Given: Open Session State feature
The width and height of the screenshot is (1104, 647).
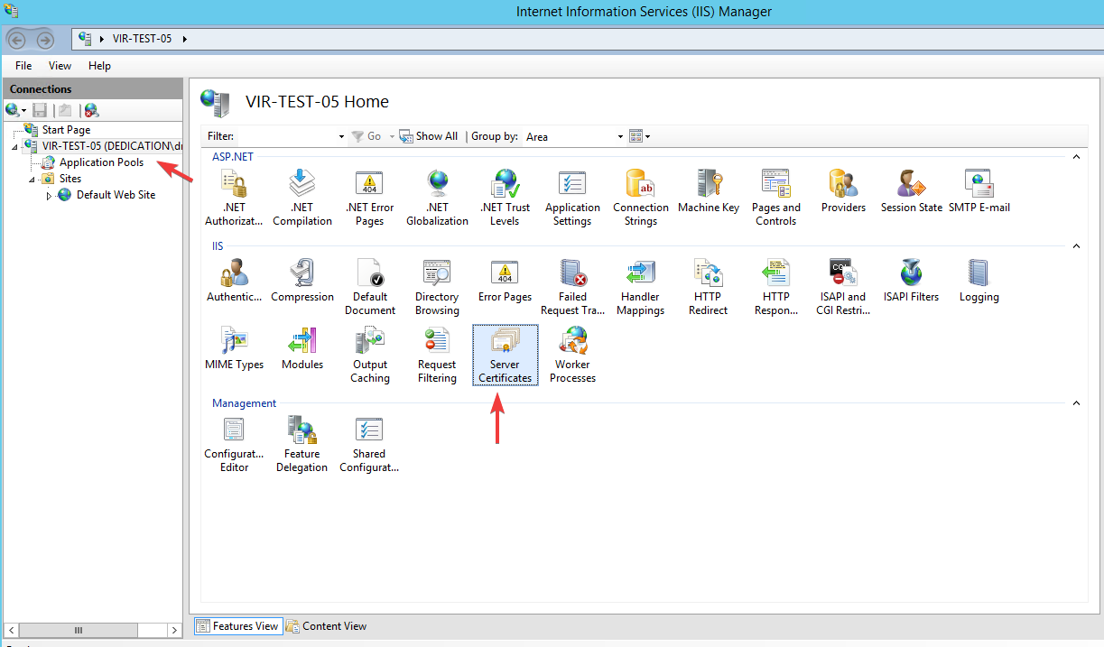Looking at the screenshot, I should 911,192.
